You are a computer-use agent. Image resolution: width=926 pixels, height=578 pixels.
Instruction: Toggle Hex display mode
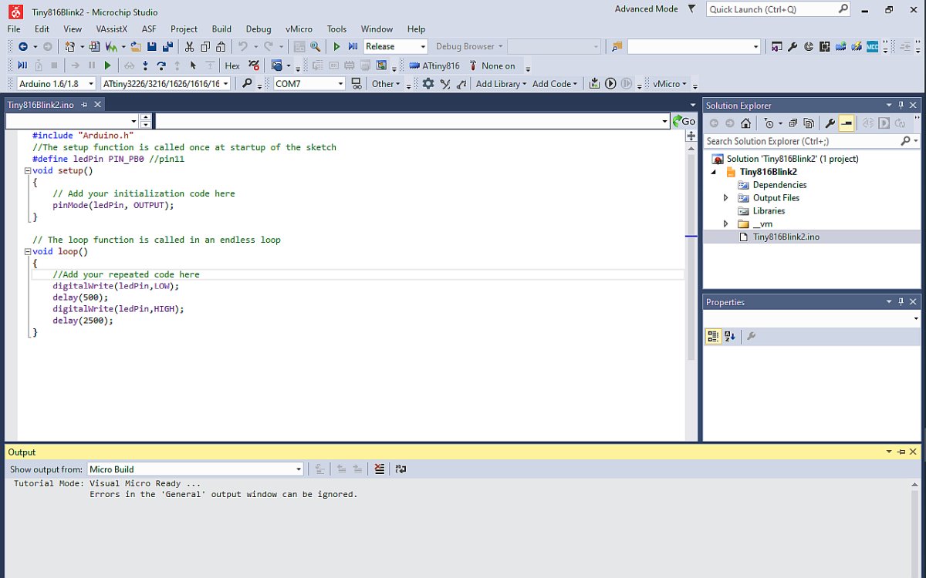pos(231,66)
